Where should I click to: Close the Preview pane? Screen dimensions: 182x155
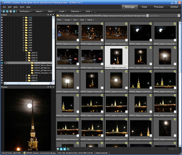53,87
